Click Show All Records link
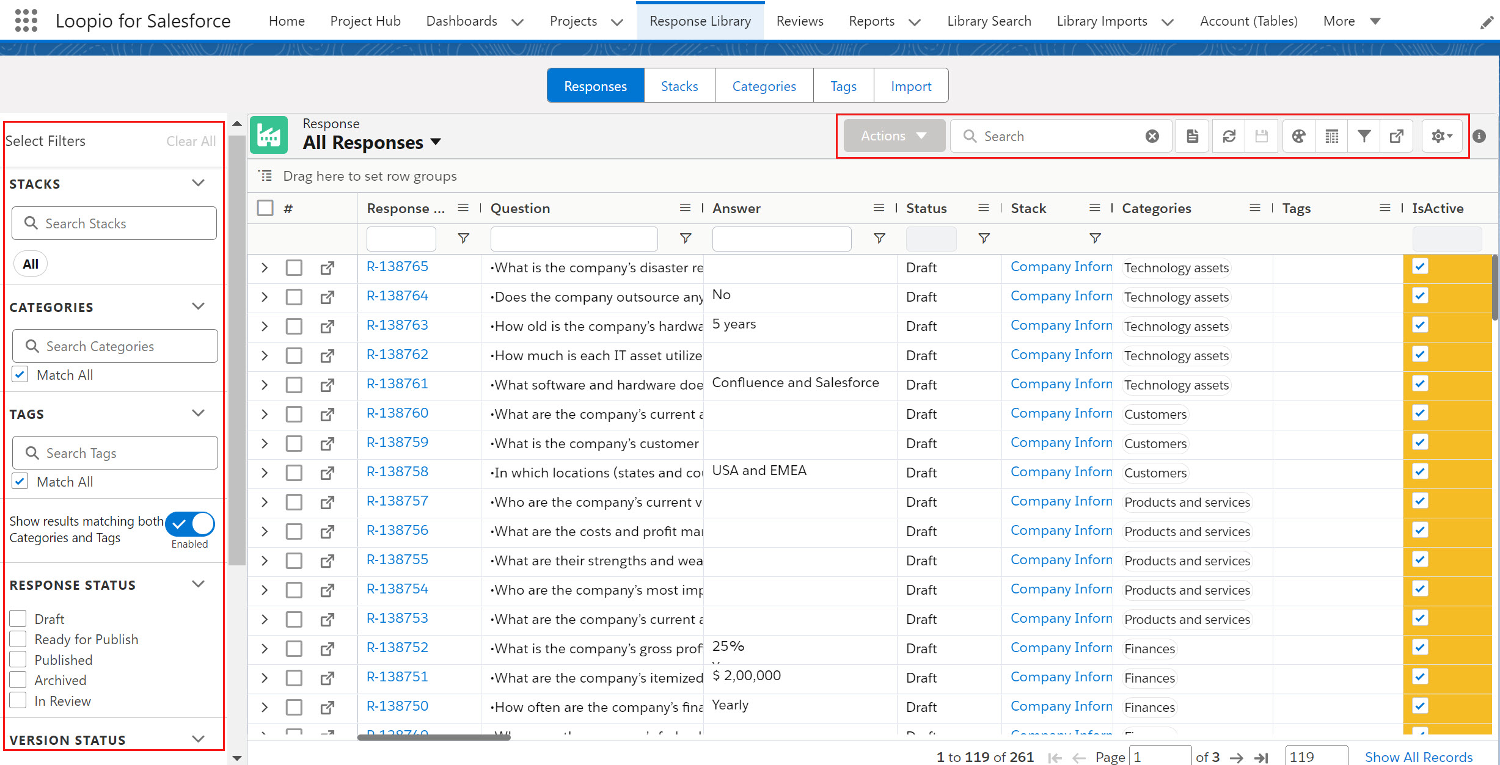This screenshot has width=1500, height=765. click(1419, 757)
